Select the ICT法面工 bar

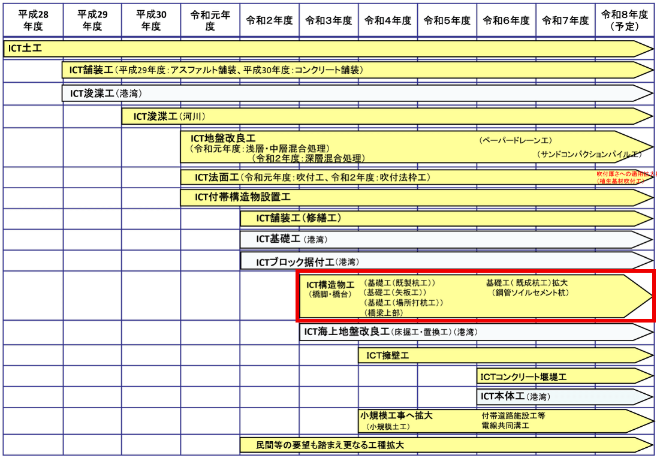tap(312, 177)
